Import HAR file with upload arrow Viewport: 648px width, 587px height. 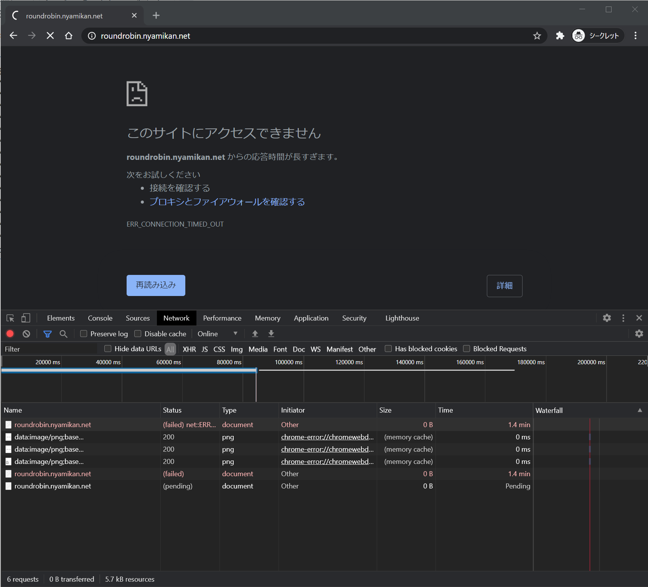click(255, 334)
